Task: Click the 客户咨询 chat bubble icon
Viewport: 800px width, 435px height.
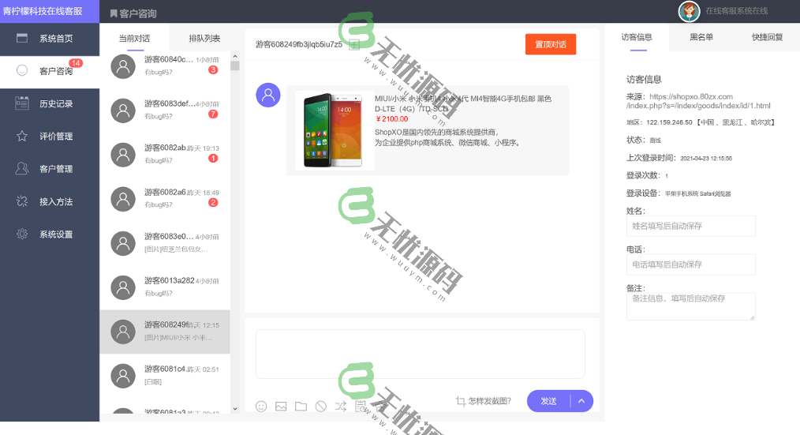Action: [22, 70]
